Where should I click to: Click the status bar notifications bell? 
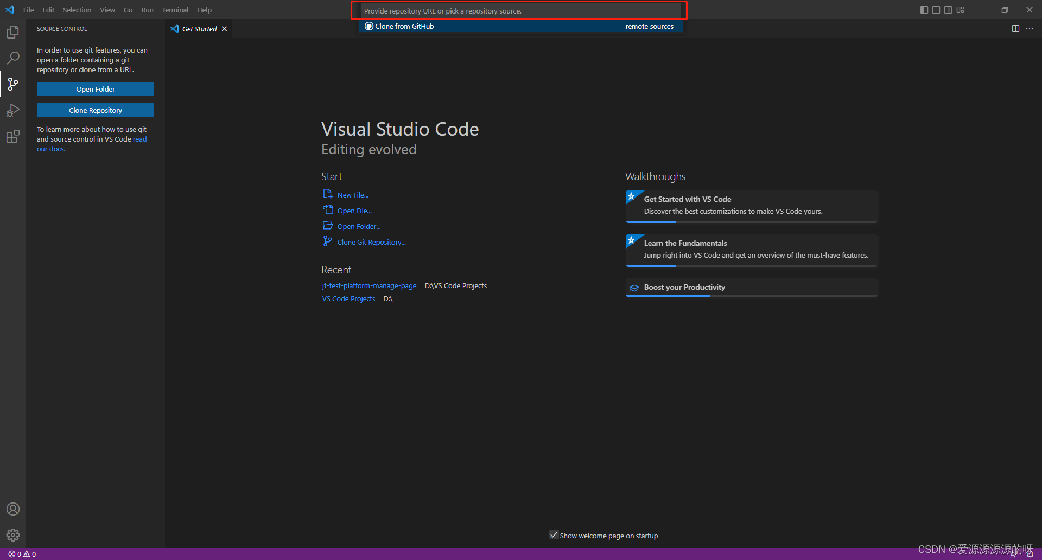(1030, 554)
